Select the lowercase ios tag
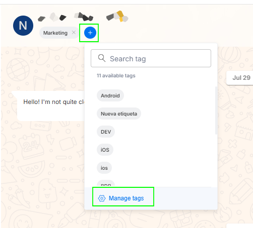The height and width of the screenshot is (228, 253). (x=104, y=168)
